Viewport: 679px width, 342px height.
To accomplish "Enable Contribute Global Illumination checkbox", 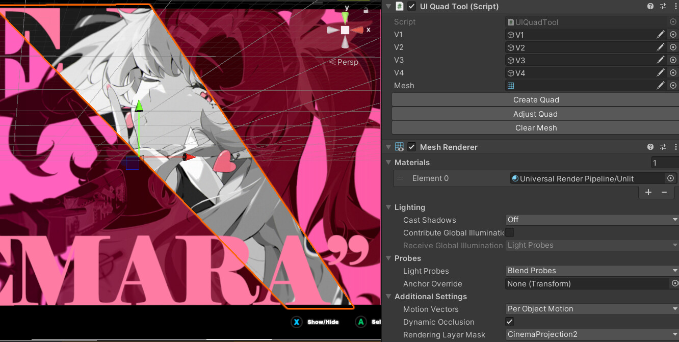I will (x=509, y=232).
